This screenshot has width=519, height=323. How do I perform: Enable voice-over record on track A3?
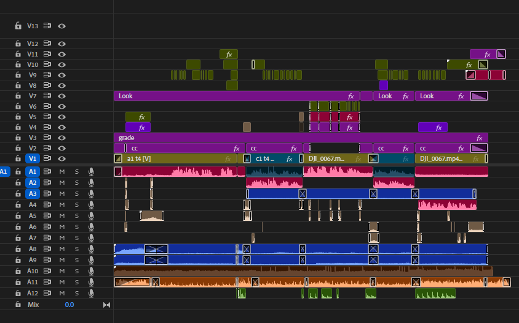92,193
